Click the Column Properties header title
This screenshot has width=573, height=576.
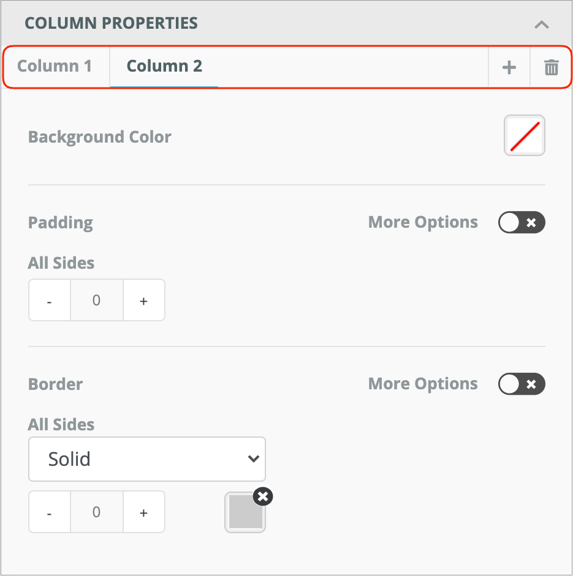pyautogui.click(x=111, y=24)
